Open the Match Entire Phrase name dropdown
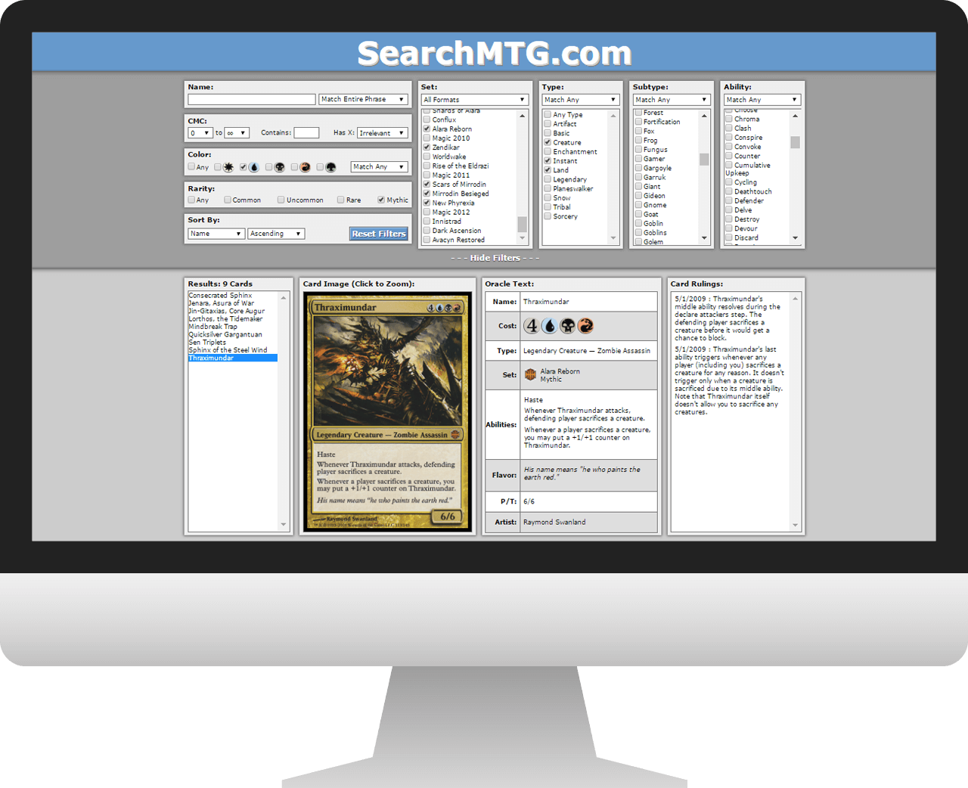The height and width of the screenshot is (788, 968). point(364,99)
